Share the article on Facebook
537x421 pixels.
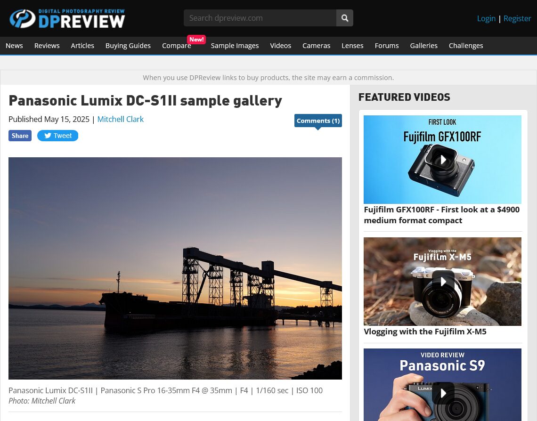point(20,136)
